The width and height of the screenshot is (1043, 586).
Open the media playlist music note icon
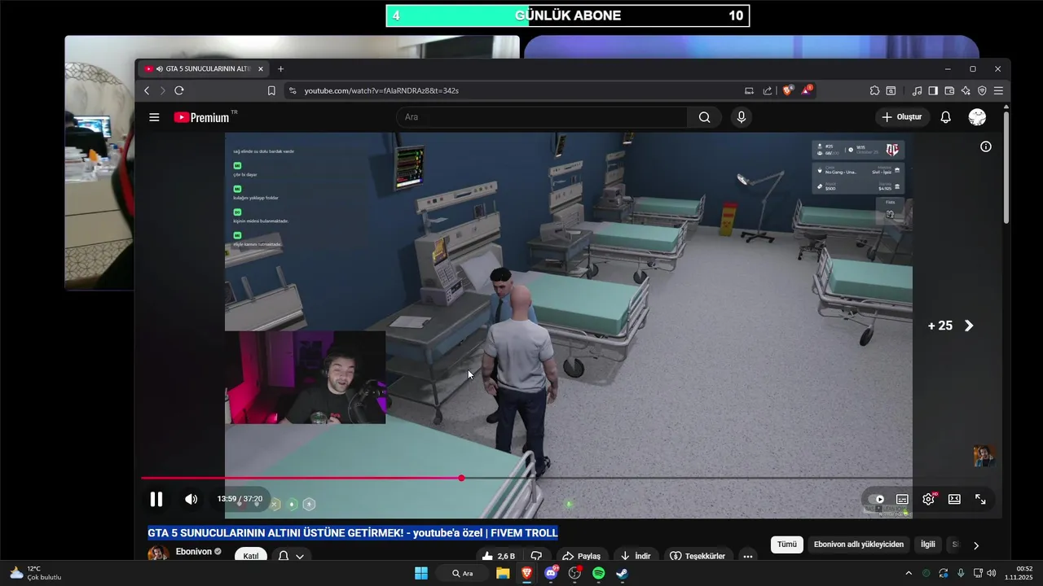tap(918, 90)
